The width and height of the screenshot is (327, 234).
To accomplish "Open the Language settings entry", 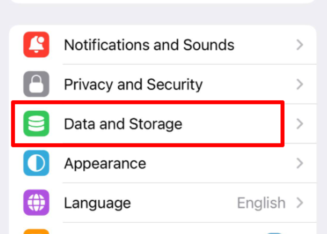I will [x=162, y=202].
